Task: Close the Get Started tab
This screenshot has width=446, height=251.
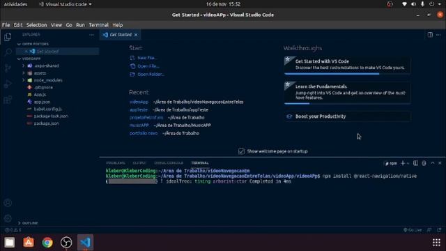Action: pos(136,35)
